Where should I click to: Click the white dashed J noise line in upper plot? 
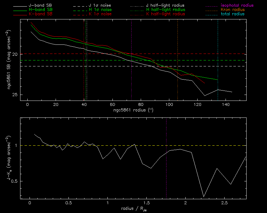coord(133,66)
